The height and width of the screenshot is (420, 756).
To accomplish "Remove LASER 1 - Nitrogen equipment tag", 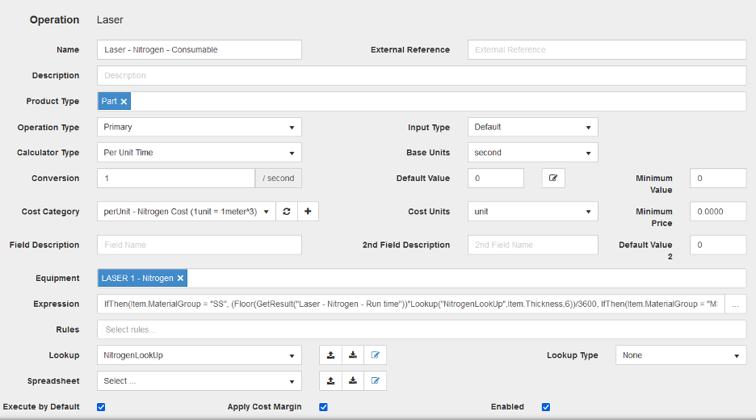I will pyautogui.click(x=180, y=279).
